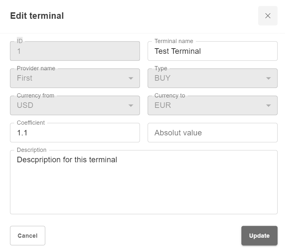Click the 'Terminal name' floating label

[174, 41]
